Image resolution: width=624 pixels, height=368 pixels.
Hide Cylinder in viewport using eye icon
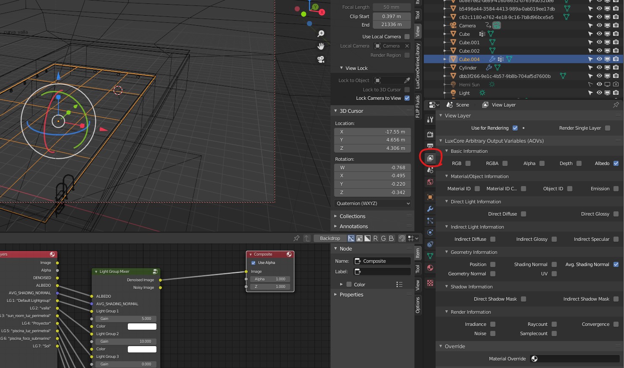click(x=599, y=67)
